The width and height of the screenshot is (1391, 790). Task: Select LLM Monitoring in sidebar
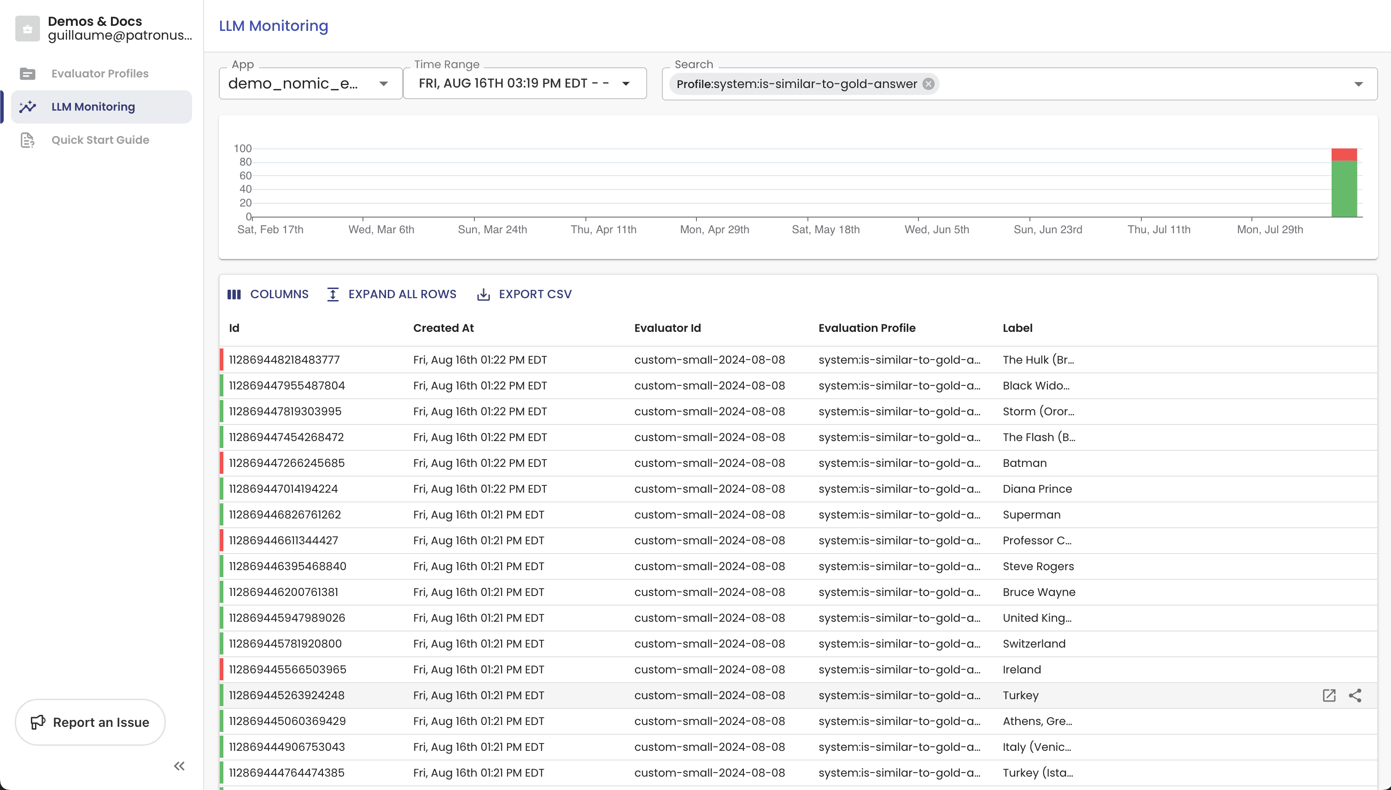(101, 106)
